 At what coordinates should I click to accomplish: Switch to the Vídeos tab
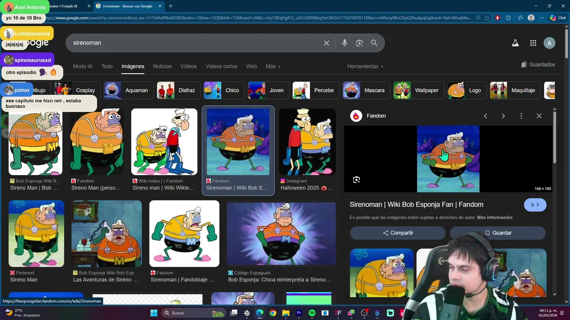[x=188, y=66]
